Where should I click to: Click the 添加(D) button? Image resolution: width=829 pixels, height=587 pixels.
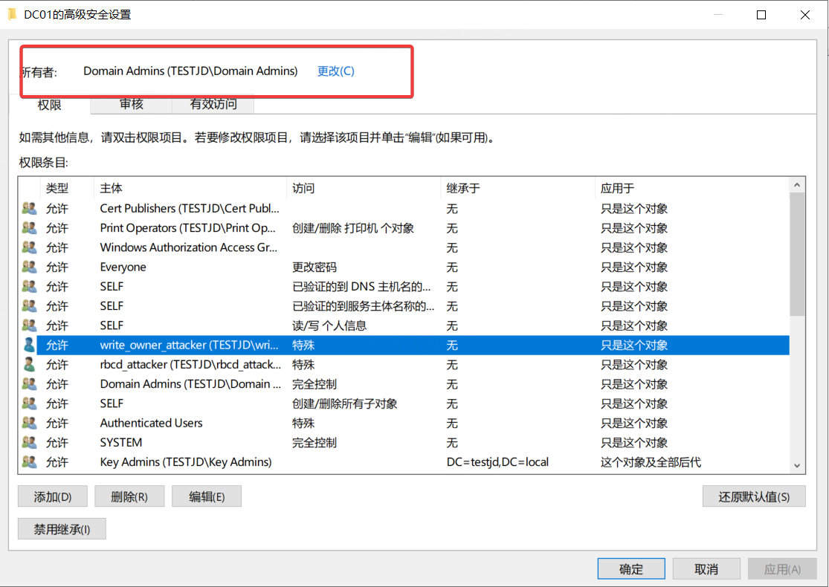[x=52, y=496]
